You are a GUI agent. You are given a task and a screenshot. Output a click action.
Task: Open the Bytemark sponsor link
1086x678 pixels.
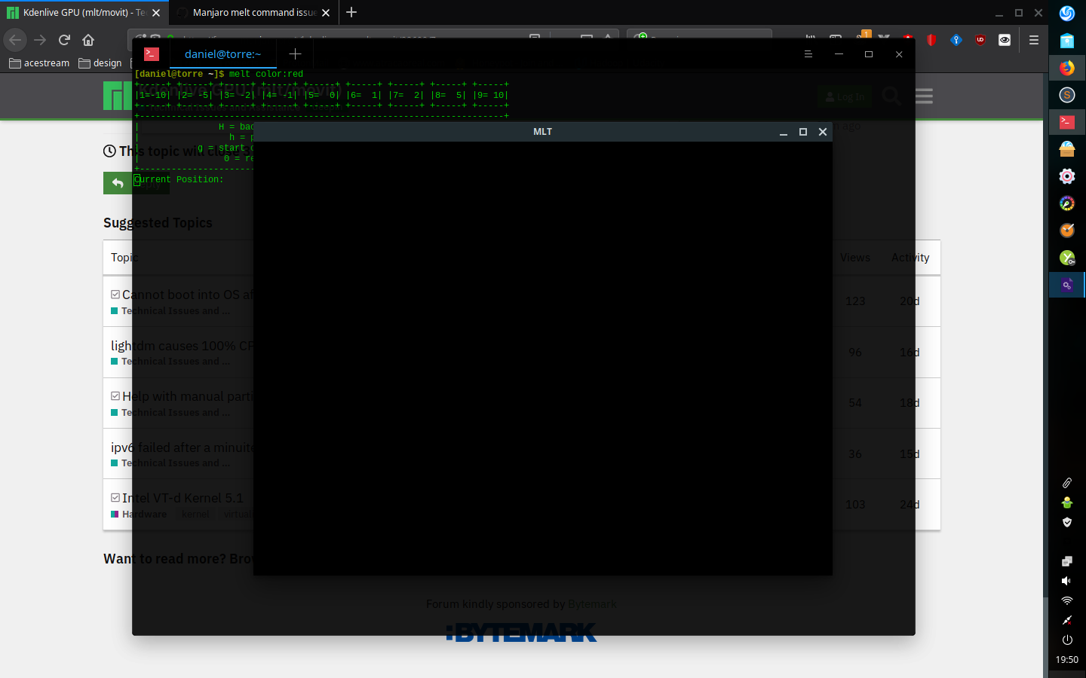pyautogui.click(x=592, y=603)
